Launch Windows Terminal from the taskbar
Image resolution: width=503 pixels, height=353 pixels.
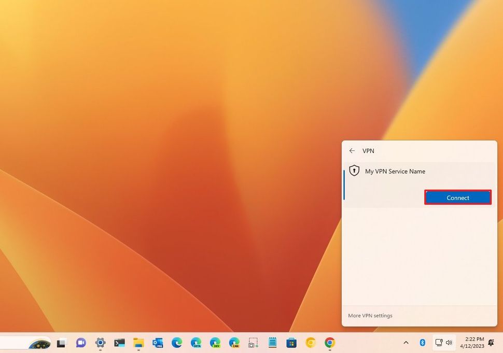click(x=119, y=343)
